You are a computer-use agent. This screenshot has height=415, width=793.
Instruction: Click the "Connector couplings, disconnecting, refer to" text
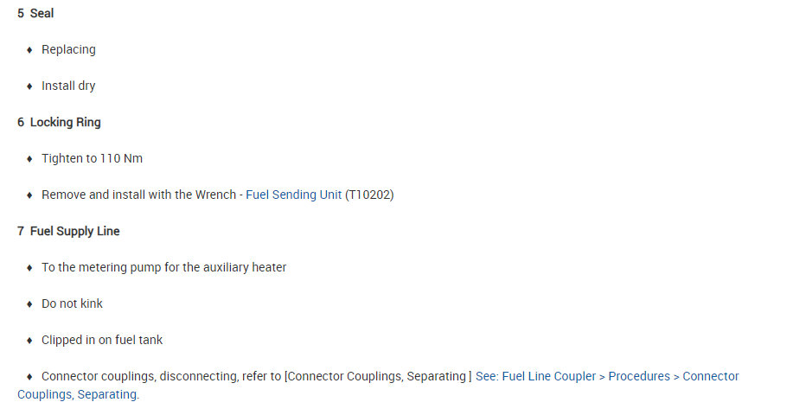(161, 377)
